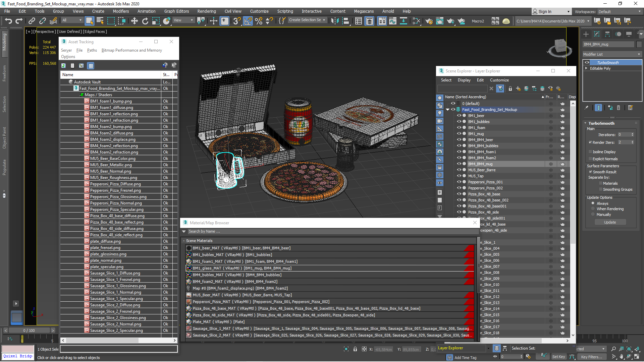The image size is (644, 362).
Task: Open the Create Selection Set dropdown
Action: 307,20
